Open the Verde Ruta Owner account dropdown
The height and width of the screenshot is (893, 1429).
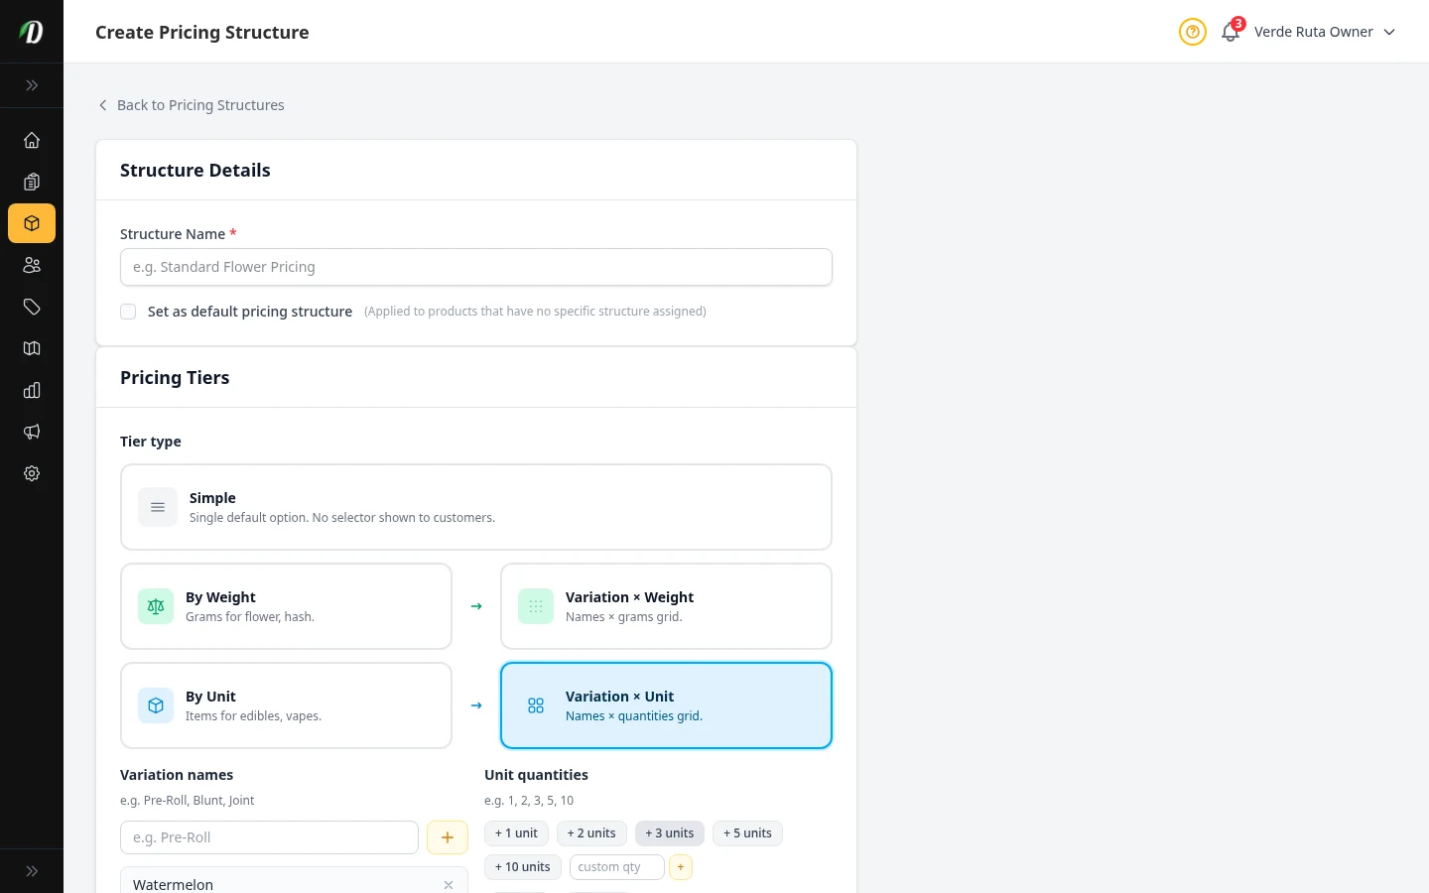[1324, 32]
